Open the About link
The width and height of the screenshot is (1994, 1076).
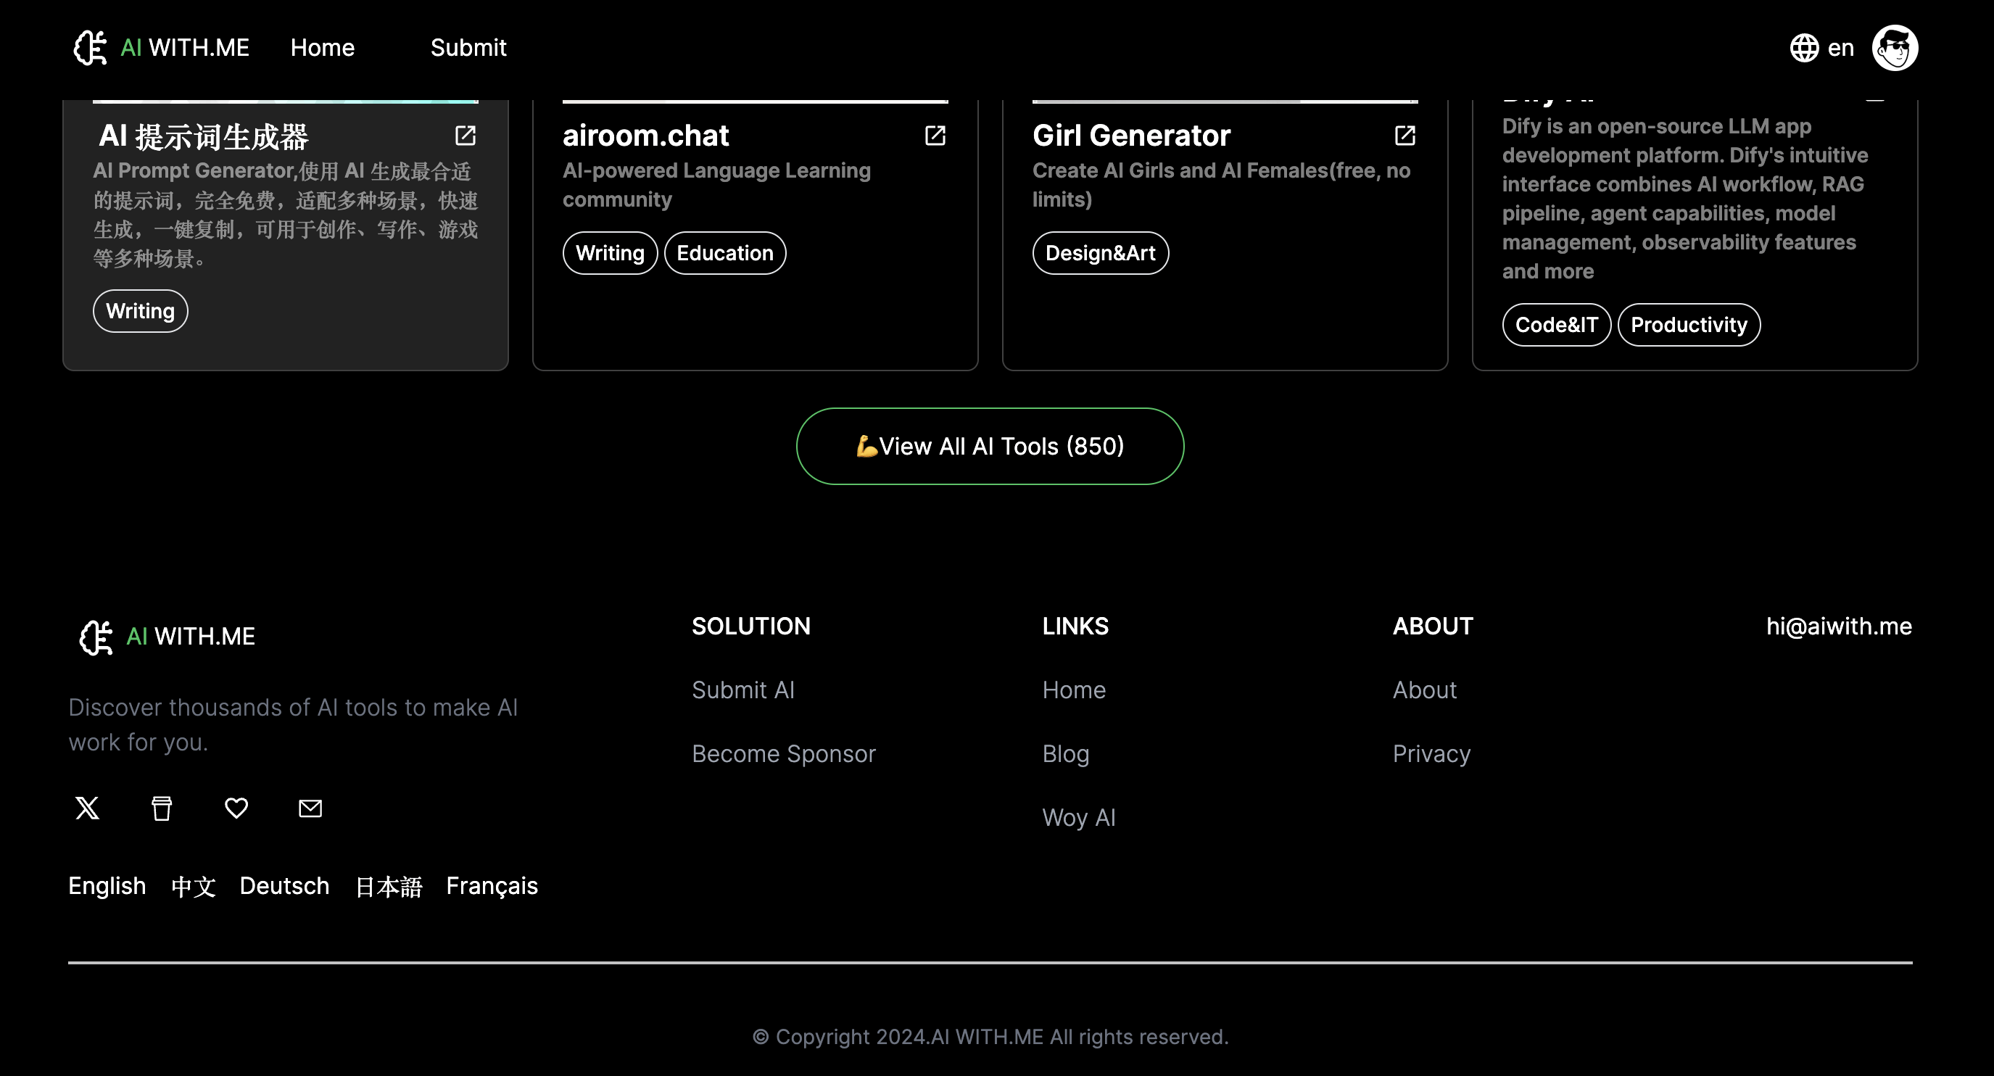click(1424, 690)
